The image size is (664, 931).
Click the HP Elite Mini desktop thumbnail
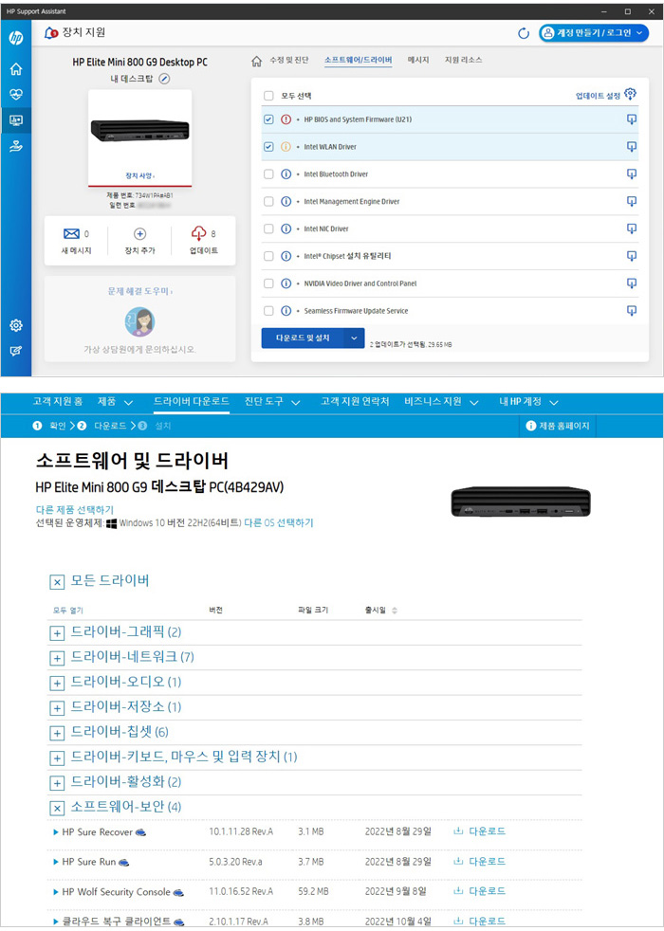tap(139, 130)
